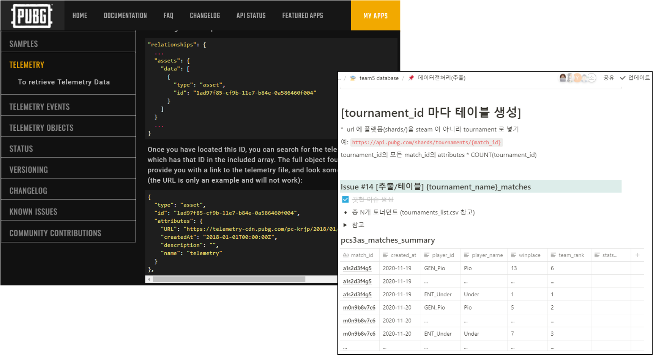Screen dimensions: 653x355
Task: Click the MY APPS button
Action: click(375, 16)
